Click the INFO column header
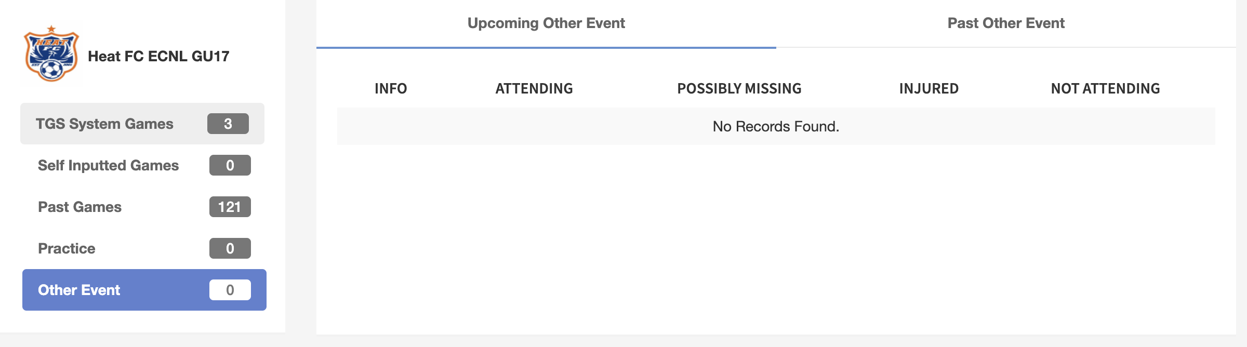Image resolution: width=1247 pixels, height=347 pixels. click(x=391, y=89)
